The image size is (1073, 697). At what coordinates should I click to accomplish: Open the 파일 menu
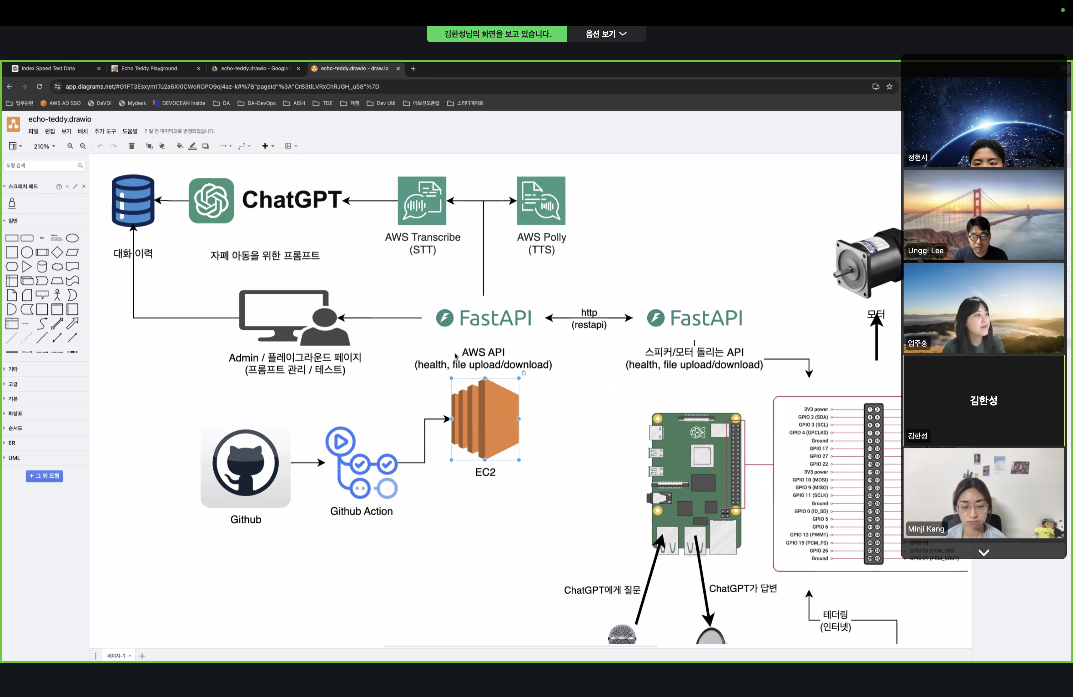[33, 131]
